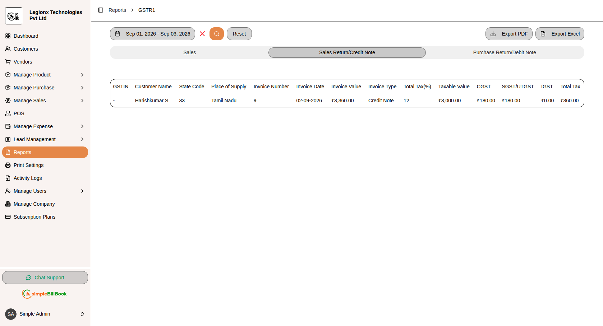Viewport: 603px width, 326px height.
Task: Click the GSTR1 breadcrumb
Action: tap(147, 10)
